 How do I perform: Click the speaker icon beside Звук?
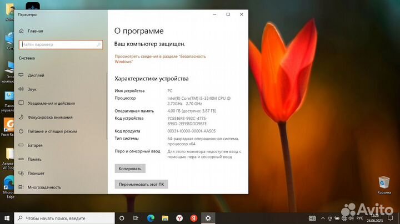coord(21,89)
